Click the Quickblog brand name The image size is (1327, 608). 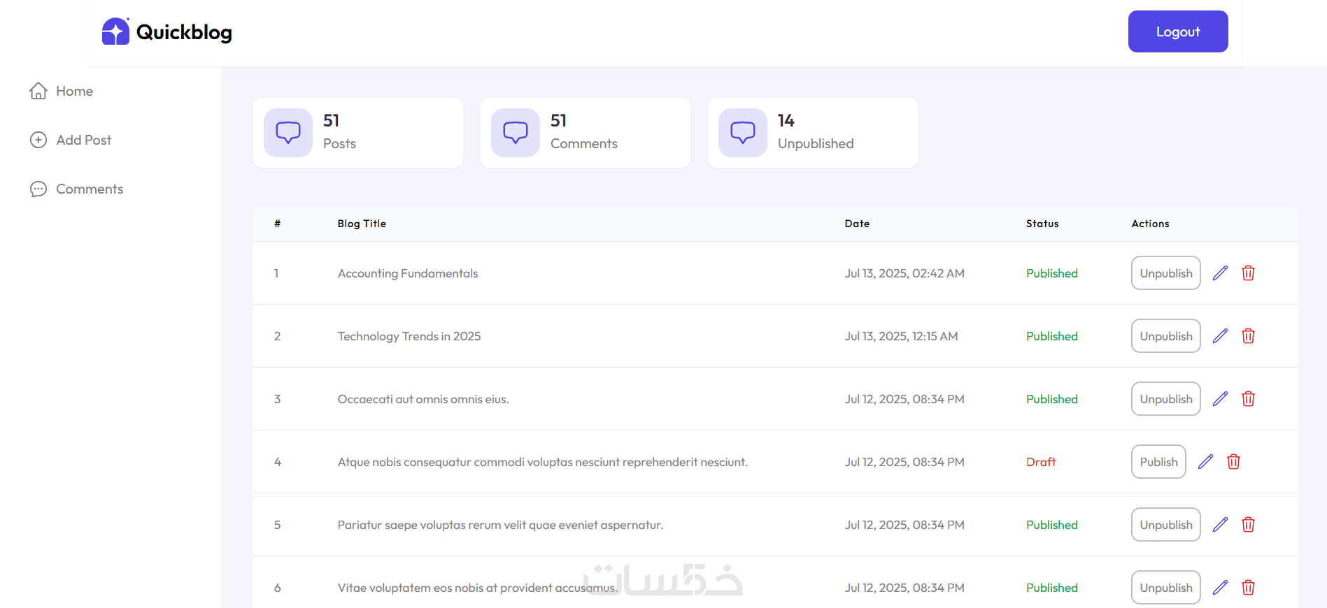point(184,32)
